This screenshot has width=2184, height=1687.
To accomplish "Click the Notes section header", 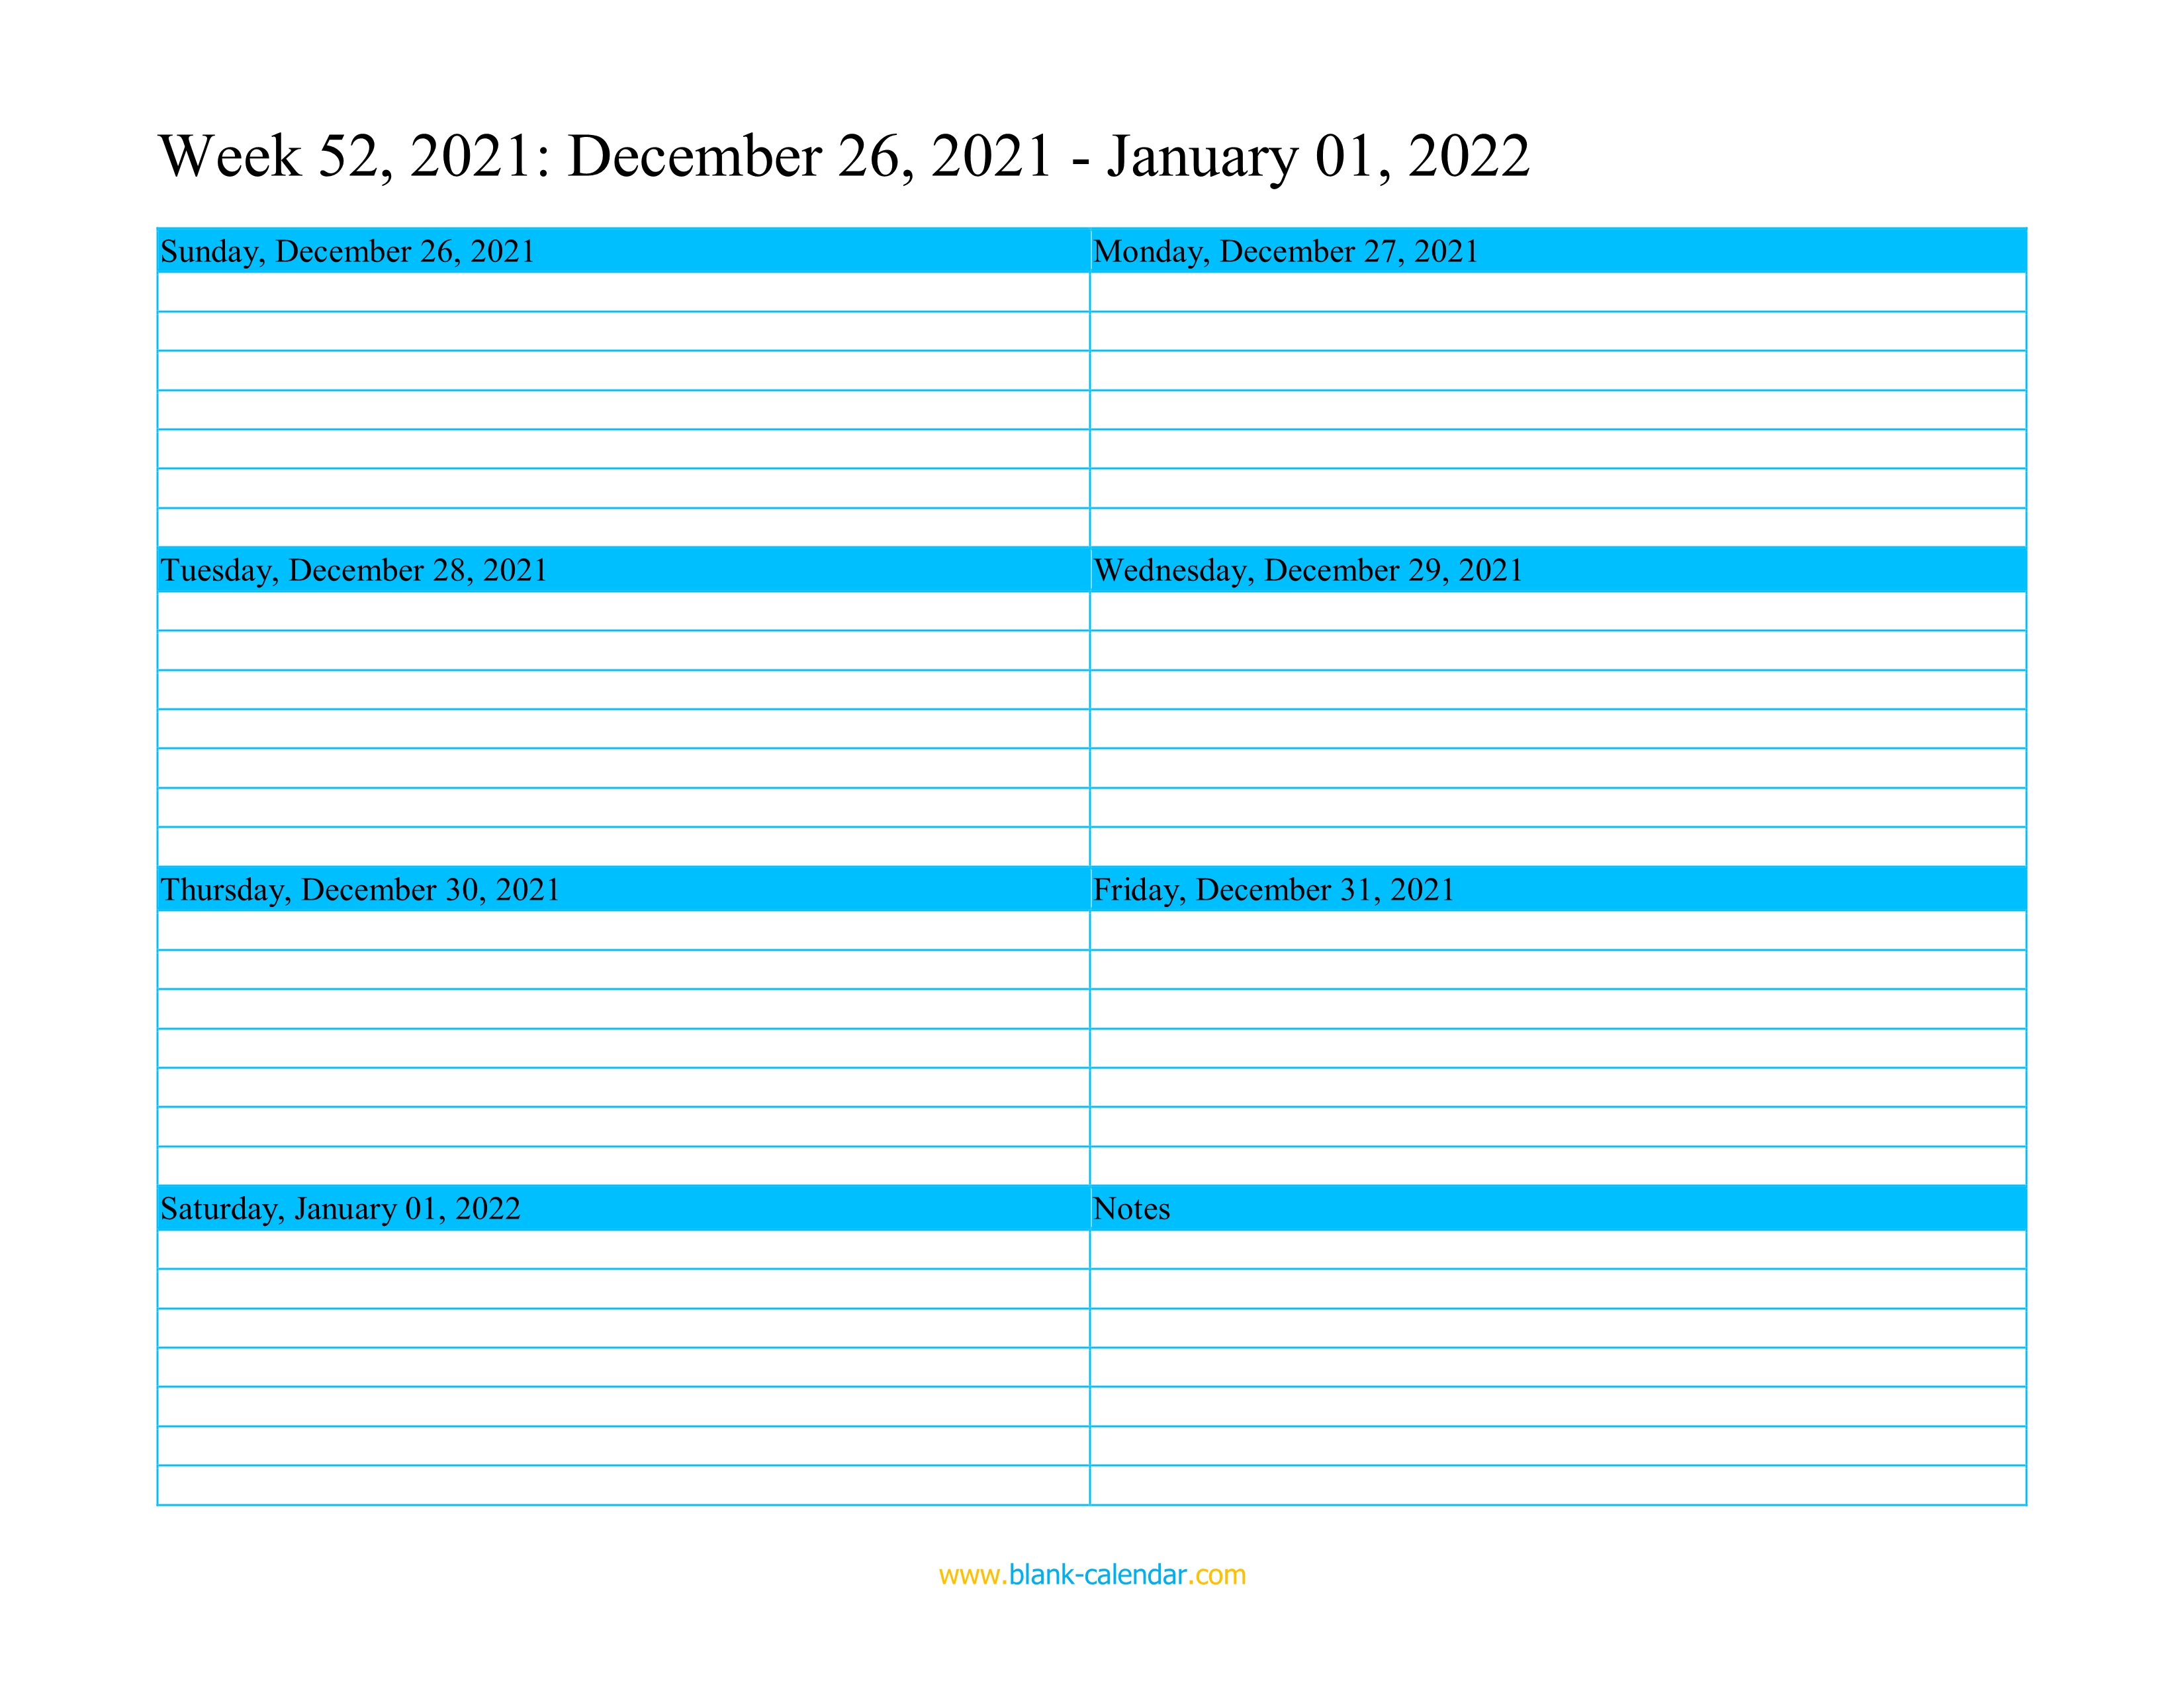I will pos(1560,1210).
